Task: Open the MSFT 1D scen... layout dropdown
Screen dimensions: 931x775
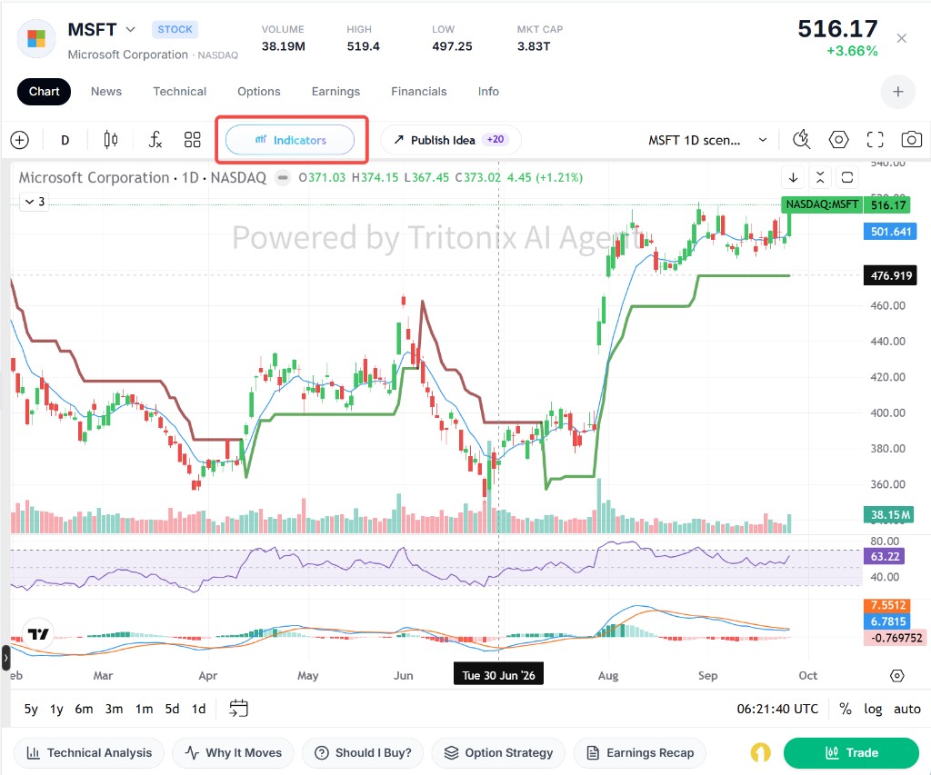Action: pos(707,140)
